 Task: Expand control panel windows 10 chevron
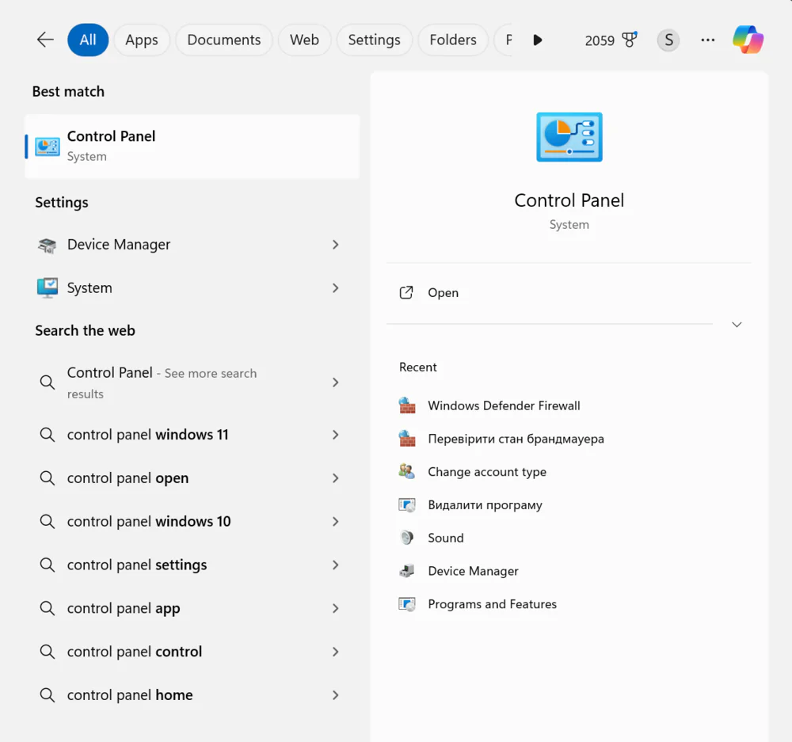pyautogui.click(x=335, y=522)
